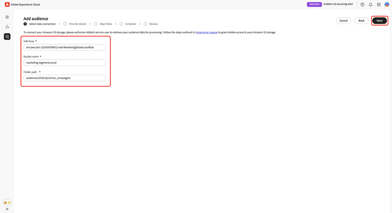Select the highlighted data-sourcing sidebar icon

click(x=7, y=37)
